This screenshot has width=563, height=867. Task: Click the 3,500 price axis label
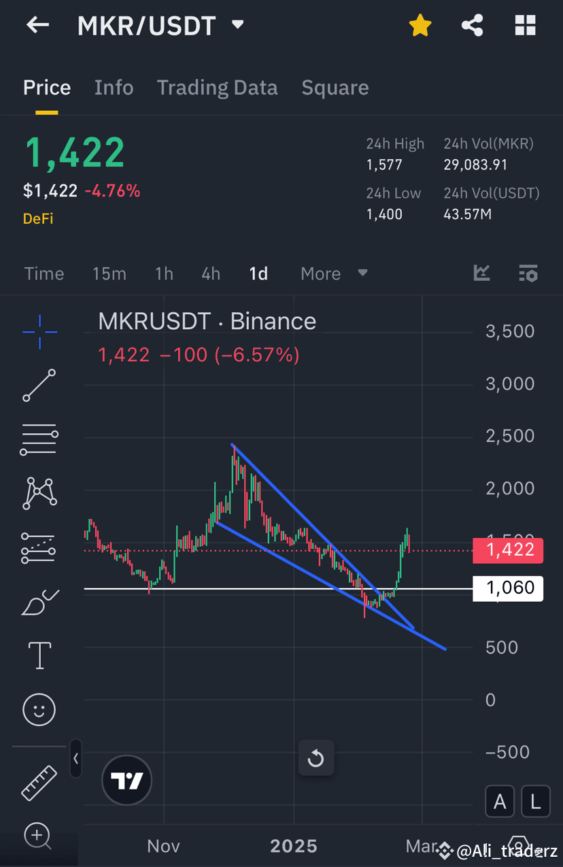click(510, 332)
